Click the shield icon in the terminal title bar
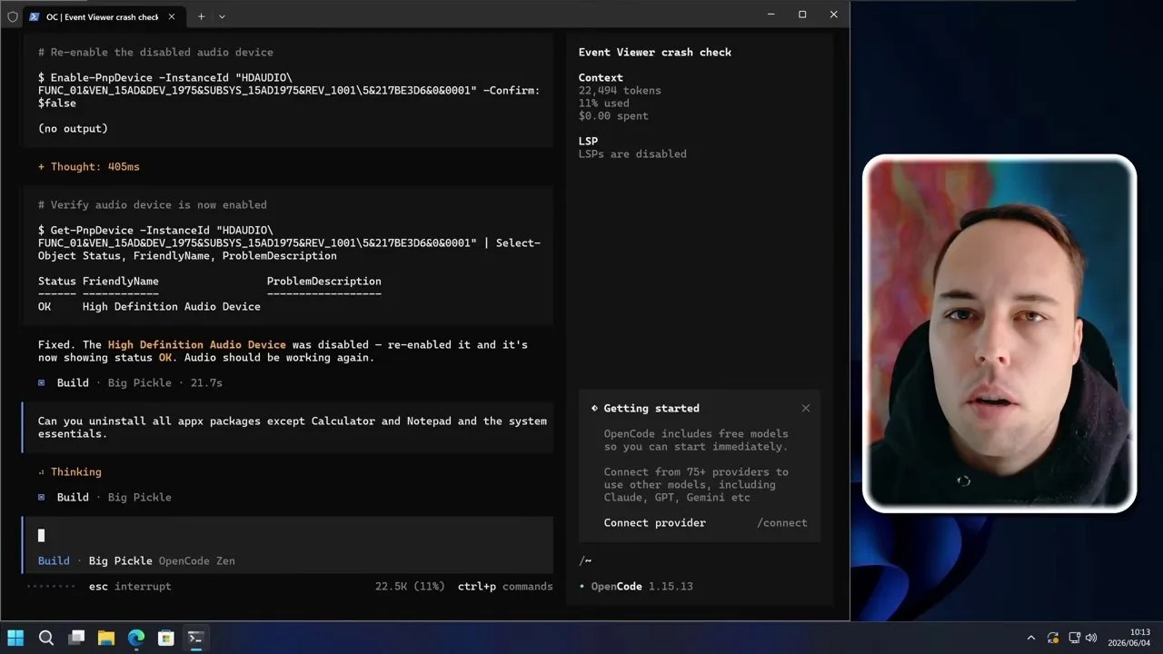The image size is (1163, 654). click(13, 16)
